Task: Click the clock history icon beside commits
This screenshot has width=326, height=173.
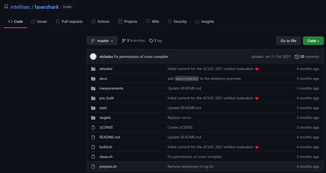Action: [297, 57]
